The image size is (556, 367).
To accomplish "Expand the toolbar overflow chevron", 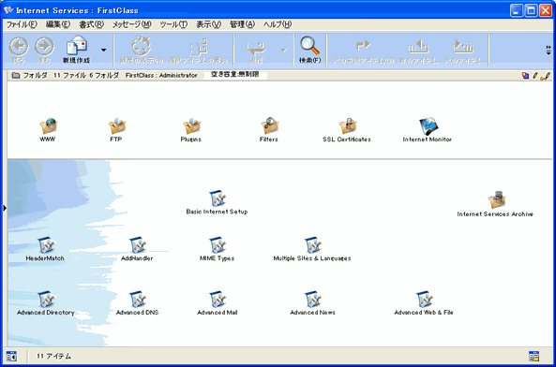I will pos(548,51).
